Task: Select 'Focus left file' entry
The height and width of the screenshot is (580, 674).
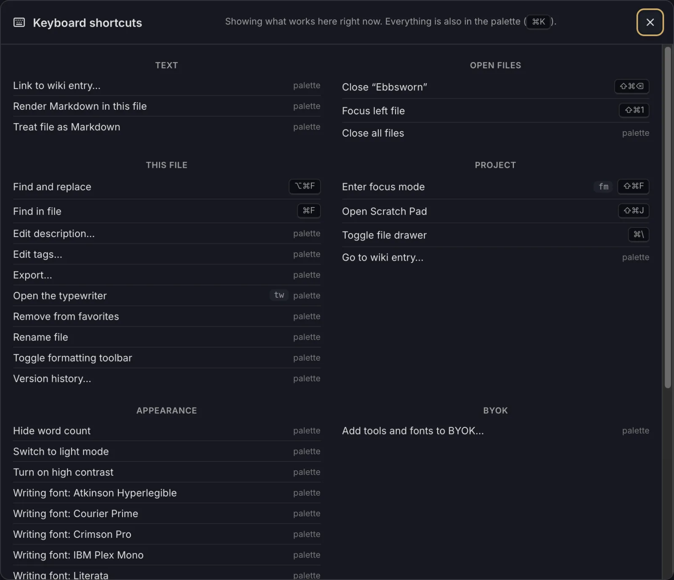Action: coord(495,111)
